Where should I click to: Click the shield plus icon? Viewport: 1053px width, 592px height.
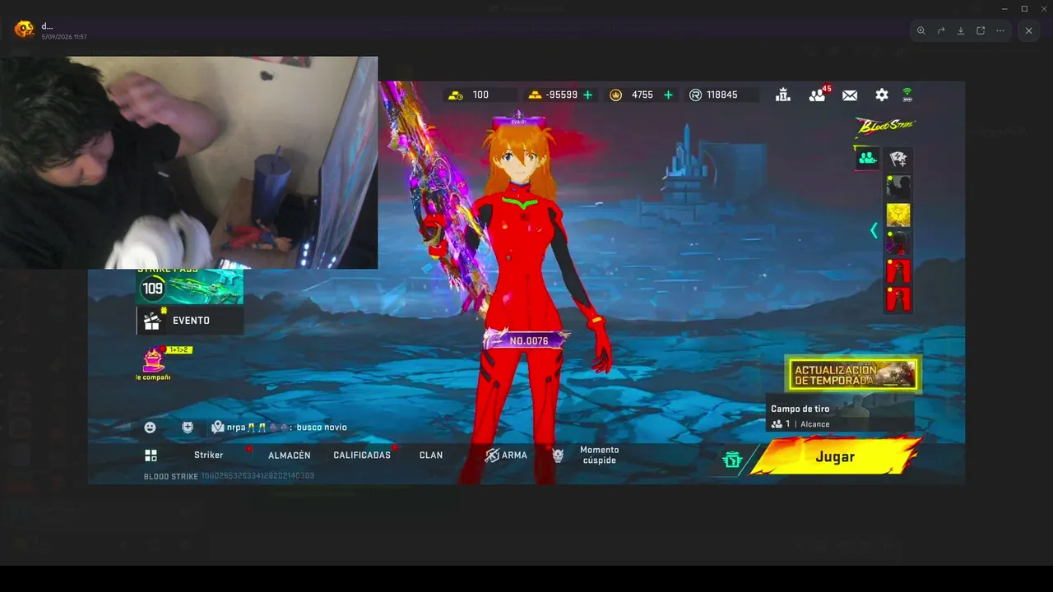[x=188, y=428]
